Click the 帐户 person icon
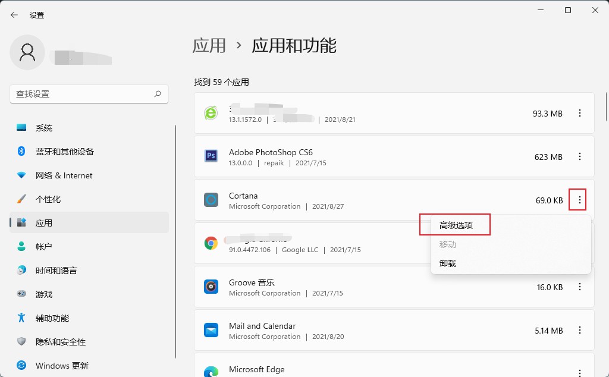Image resolution: width=609 pixels, height=377 pixels. point(21,246)
